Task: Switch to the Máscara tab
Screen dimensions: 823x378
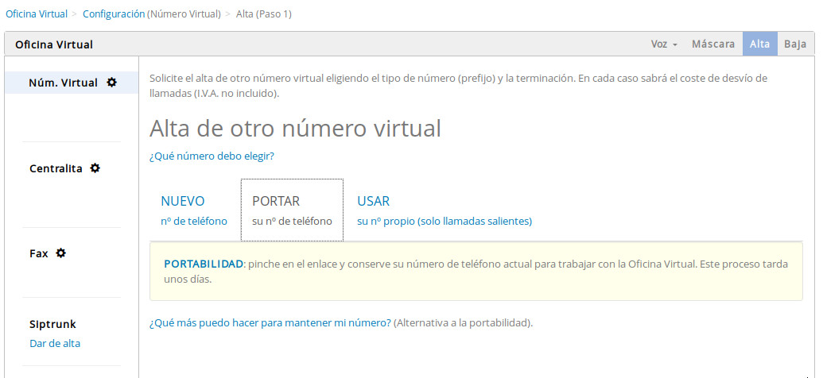Action: tap(712, 44)
